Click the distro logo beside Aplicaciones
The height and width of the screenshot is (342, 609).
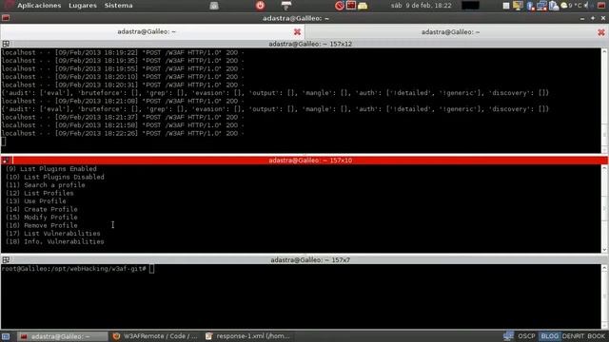[9, 5]
